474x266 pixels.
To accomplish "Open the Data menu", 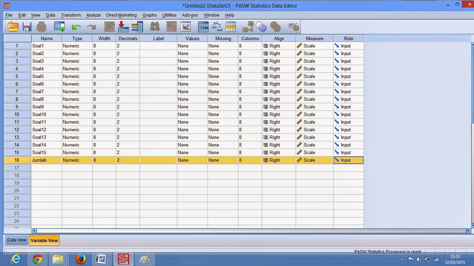I will (x=51, y=15).
